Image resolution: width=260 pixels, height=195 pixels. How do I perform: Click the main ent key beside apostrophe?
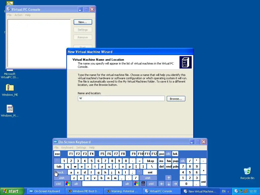(x=150, y=172)
